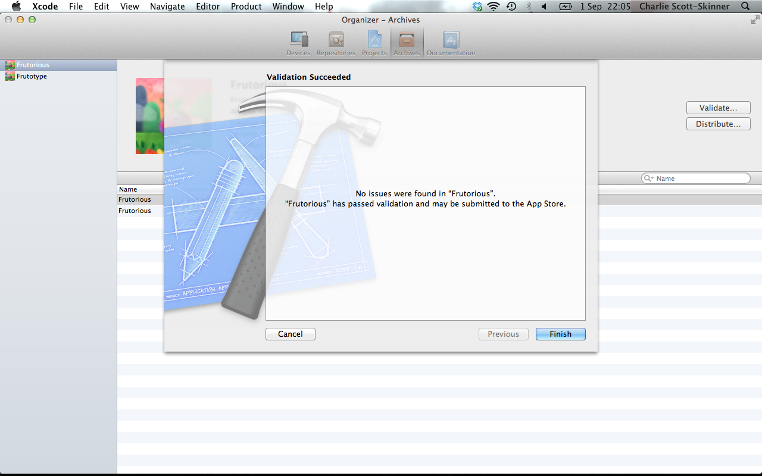Open the Wi-Fi status menu

pyautogui.click(x=493, y=7)
